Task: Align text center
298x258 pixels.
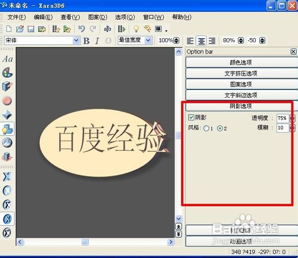Action: coord(201,41)
